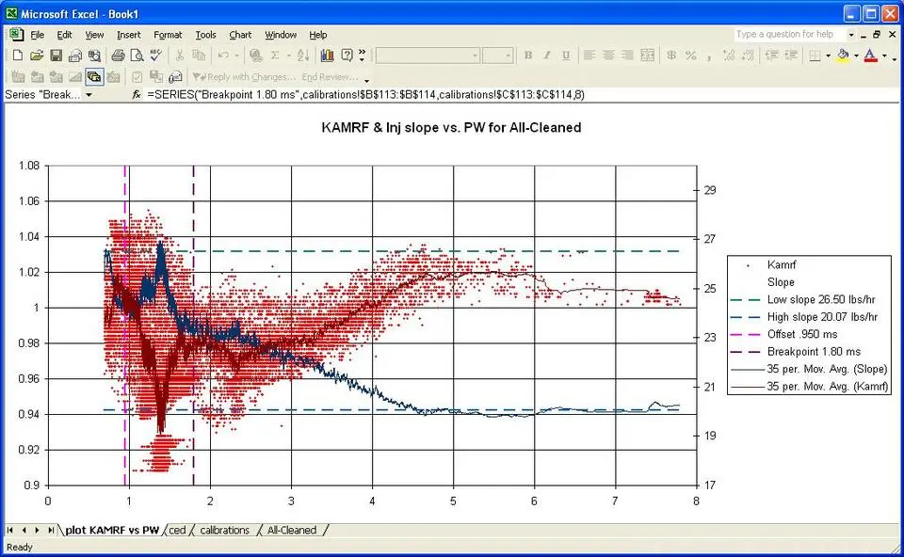Click the Decrease Decimal icon
The image size is (904, 557).
(748, 56)
